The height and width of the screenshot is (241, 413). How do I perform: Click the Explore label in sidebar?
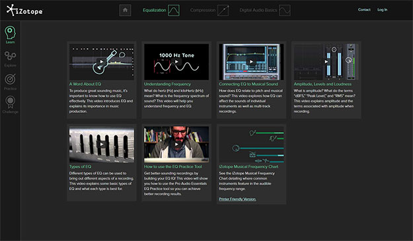10,65
